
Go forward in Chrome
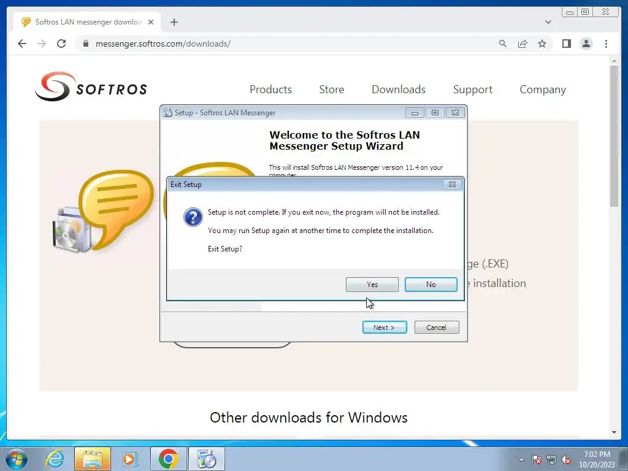coord(42,44)
